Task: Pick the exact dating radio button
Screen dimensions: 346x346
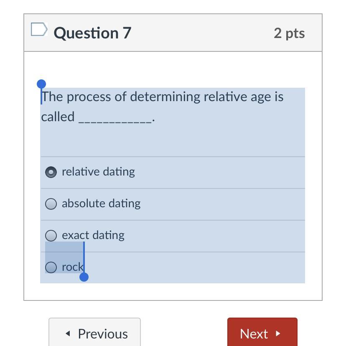Action: [x=51, y=235]
